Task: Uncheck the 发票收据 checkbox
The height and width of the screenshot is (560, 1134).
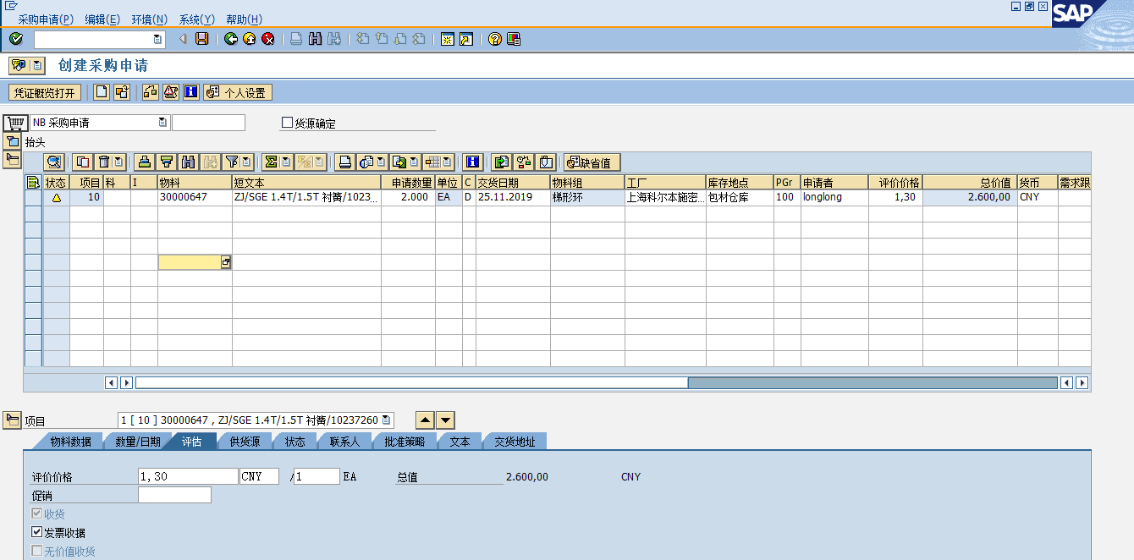Action: [36, 532]
